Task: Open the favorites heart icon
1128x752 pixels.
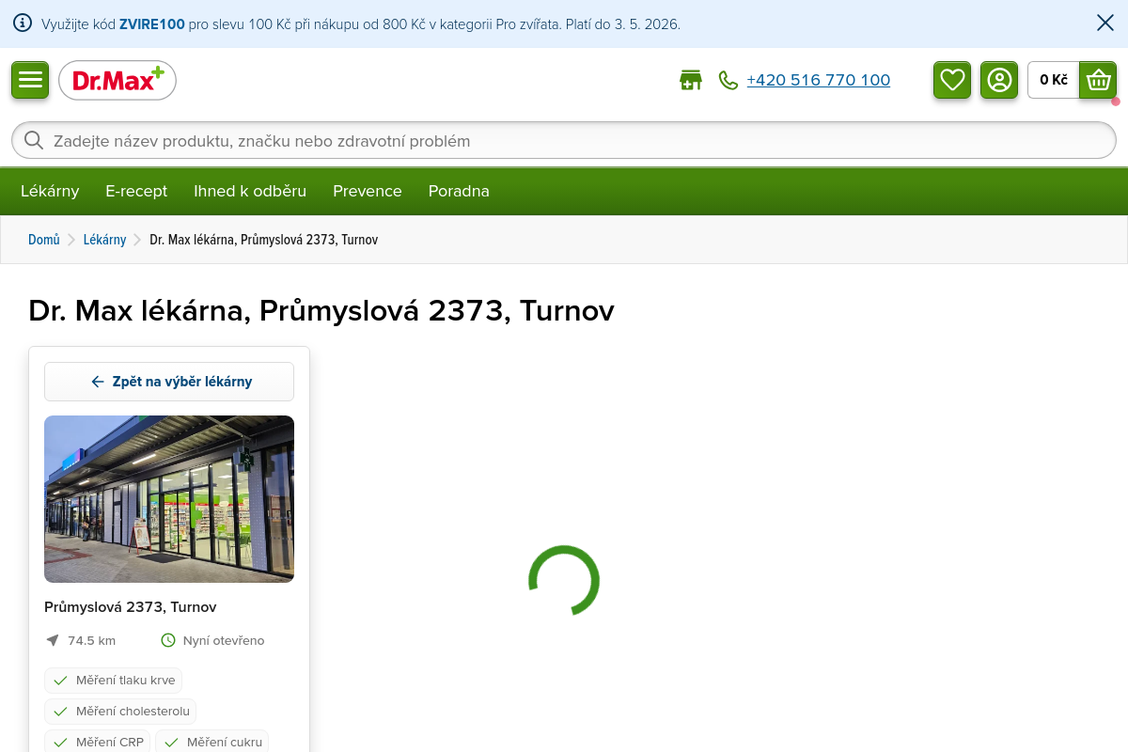Action: tap(952, 80)
